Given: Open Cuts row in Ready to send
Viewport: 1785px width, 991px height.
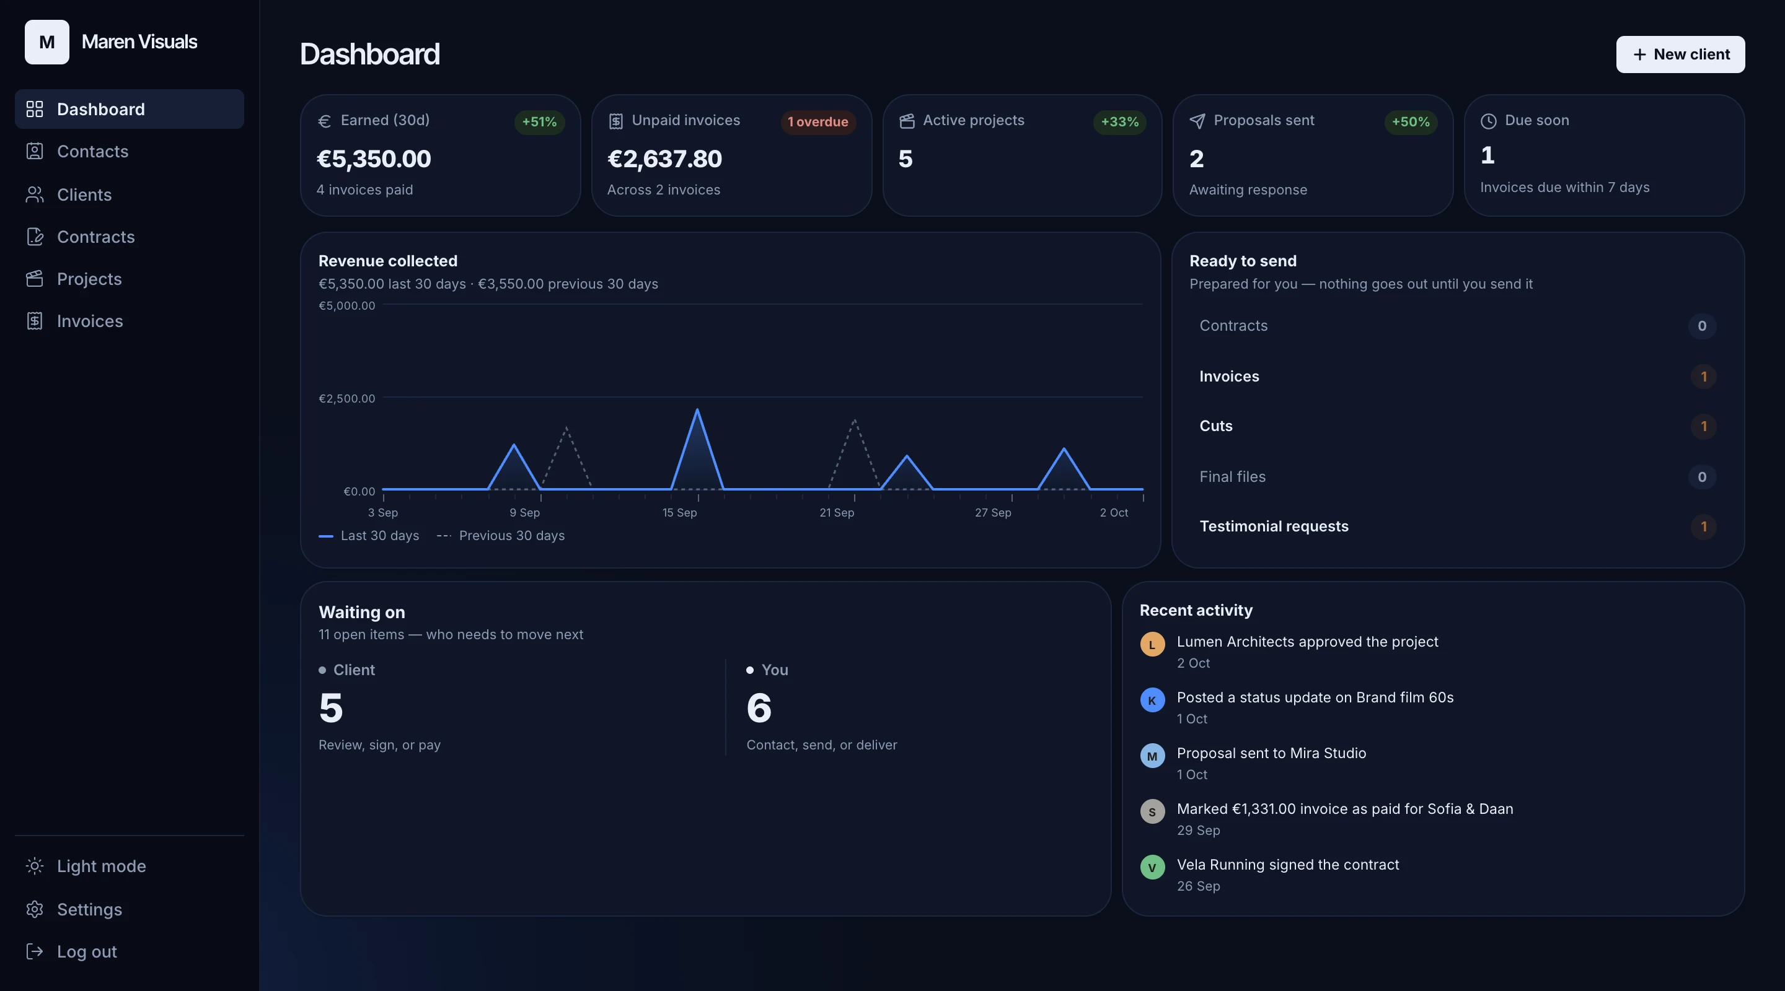Looking at the screenshot, I should click(x=1457, y=426).
